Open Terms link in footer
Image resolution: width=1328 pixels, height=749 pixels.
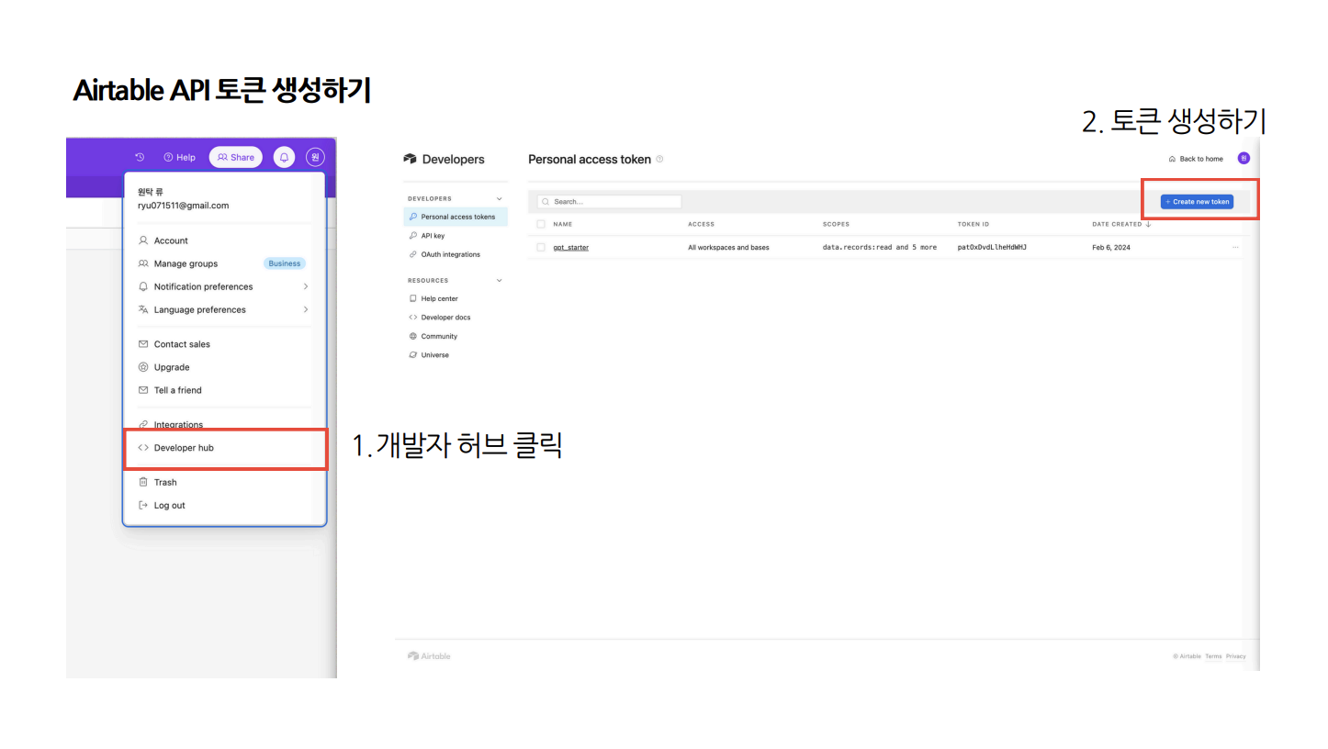(1213, 656)
